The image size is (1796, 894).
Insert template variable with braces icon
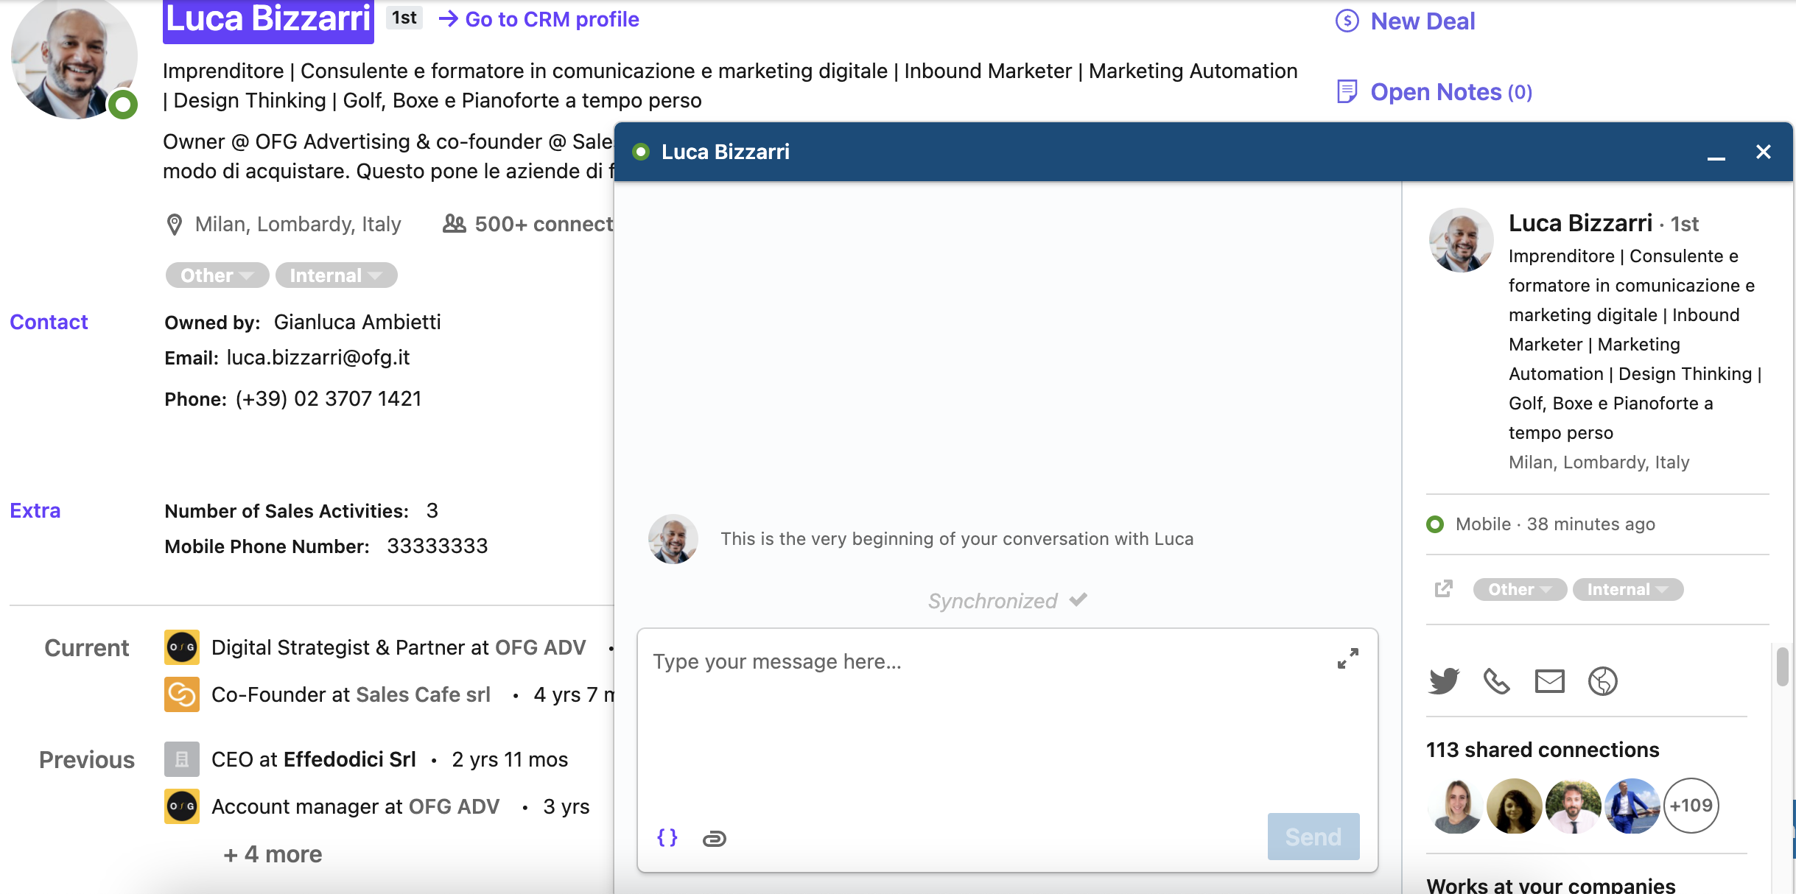667,837
